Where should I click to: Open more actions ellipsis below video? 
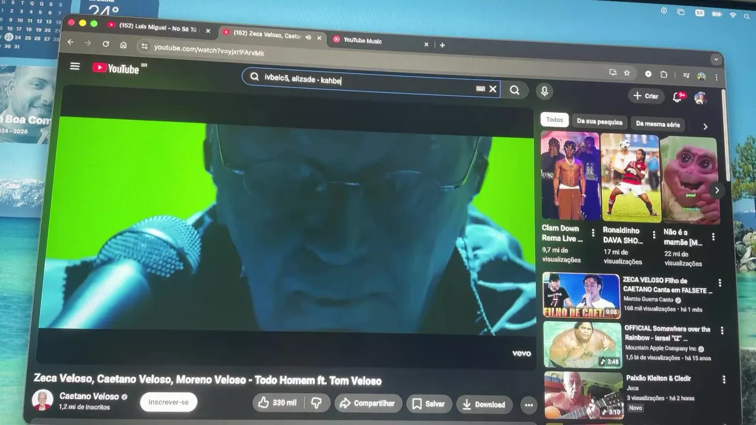(x=529, y=405)
